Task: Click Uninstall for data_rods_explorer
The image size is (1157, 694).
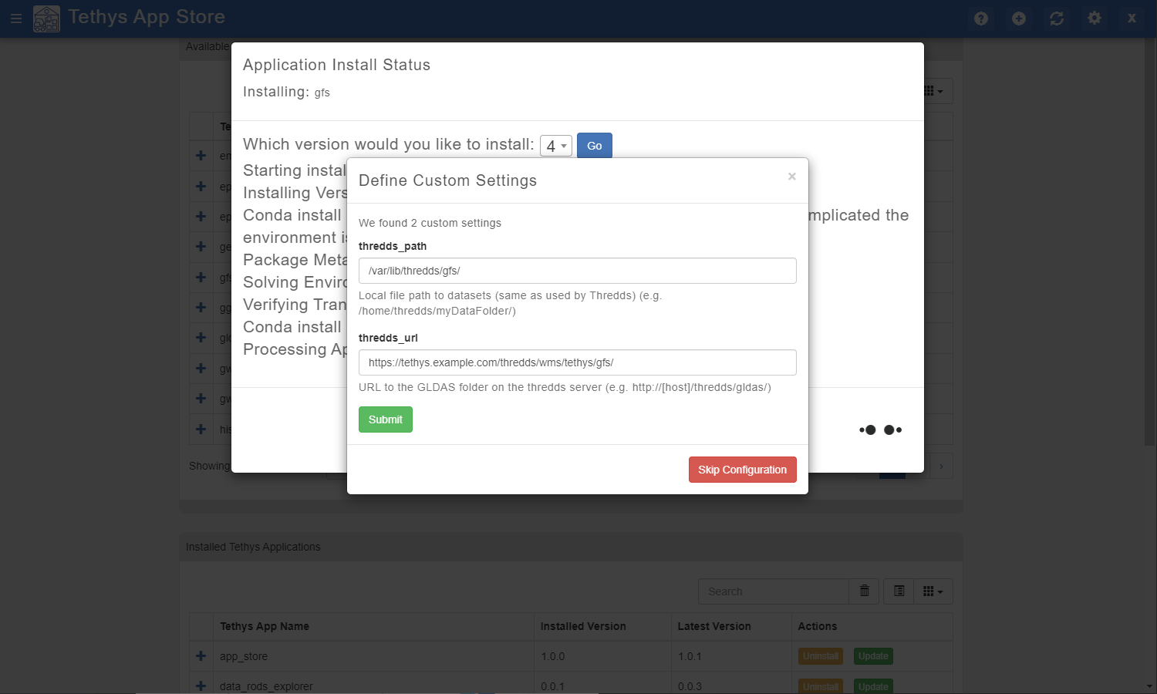Action: point(821,686)
